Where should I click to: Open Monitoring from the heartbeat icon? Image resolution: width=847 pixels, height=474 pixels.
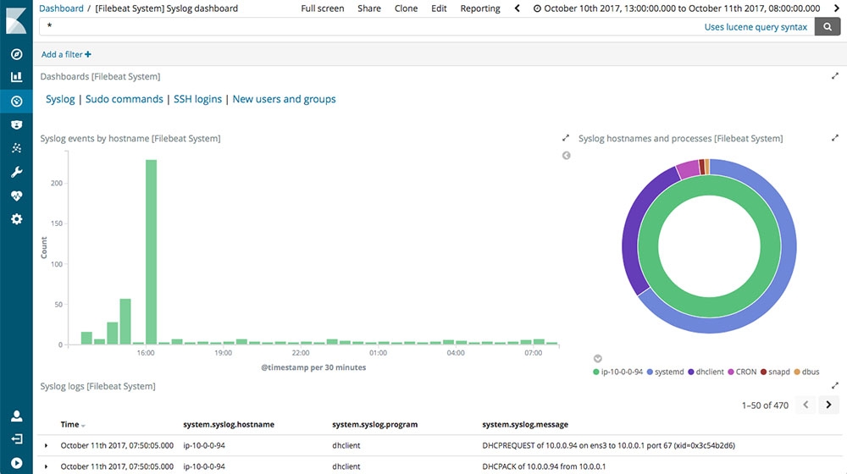[x=17, y=196]
